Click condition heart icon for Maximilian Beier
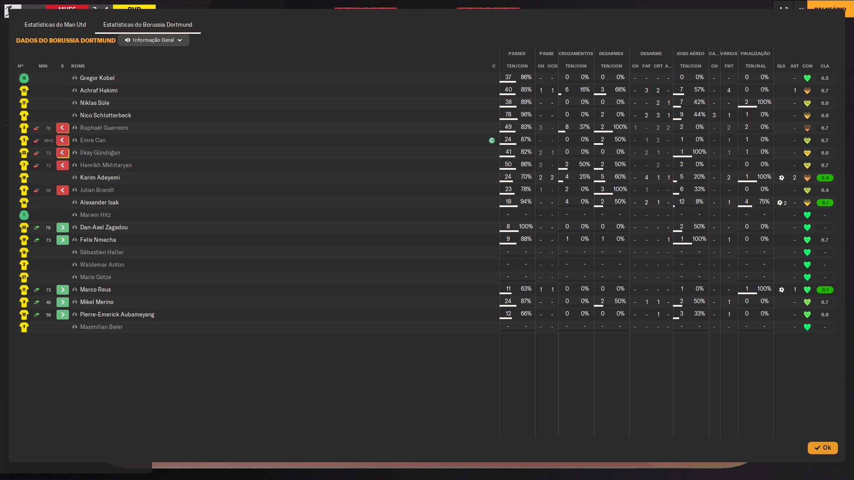 [807, 327]
